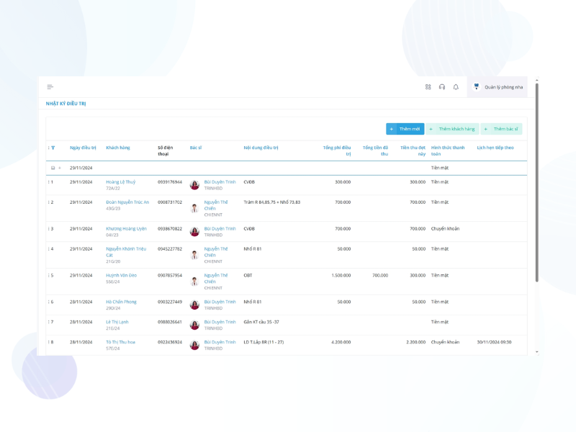The image size is (576, 432).
Task: Open row 8 options handle
Action: click(48, 342)
